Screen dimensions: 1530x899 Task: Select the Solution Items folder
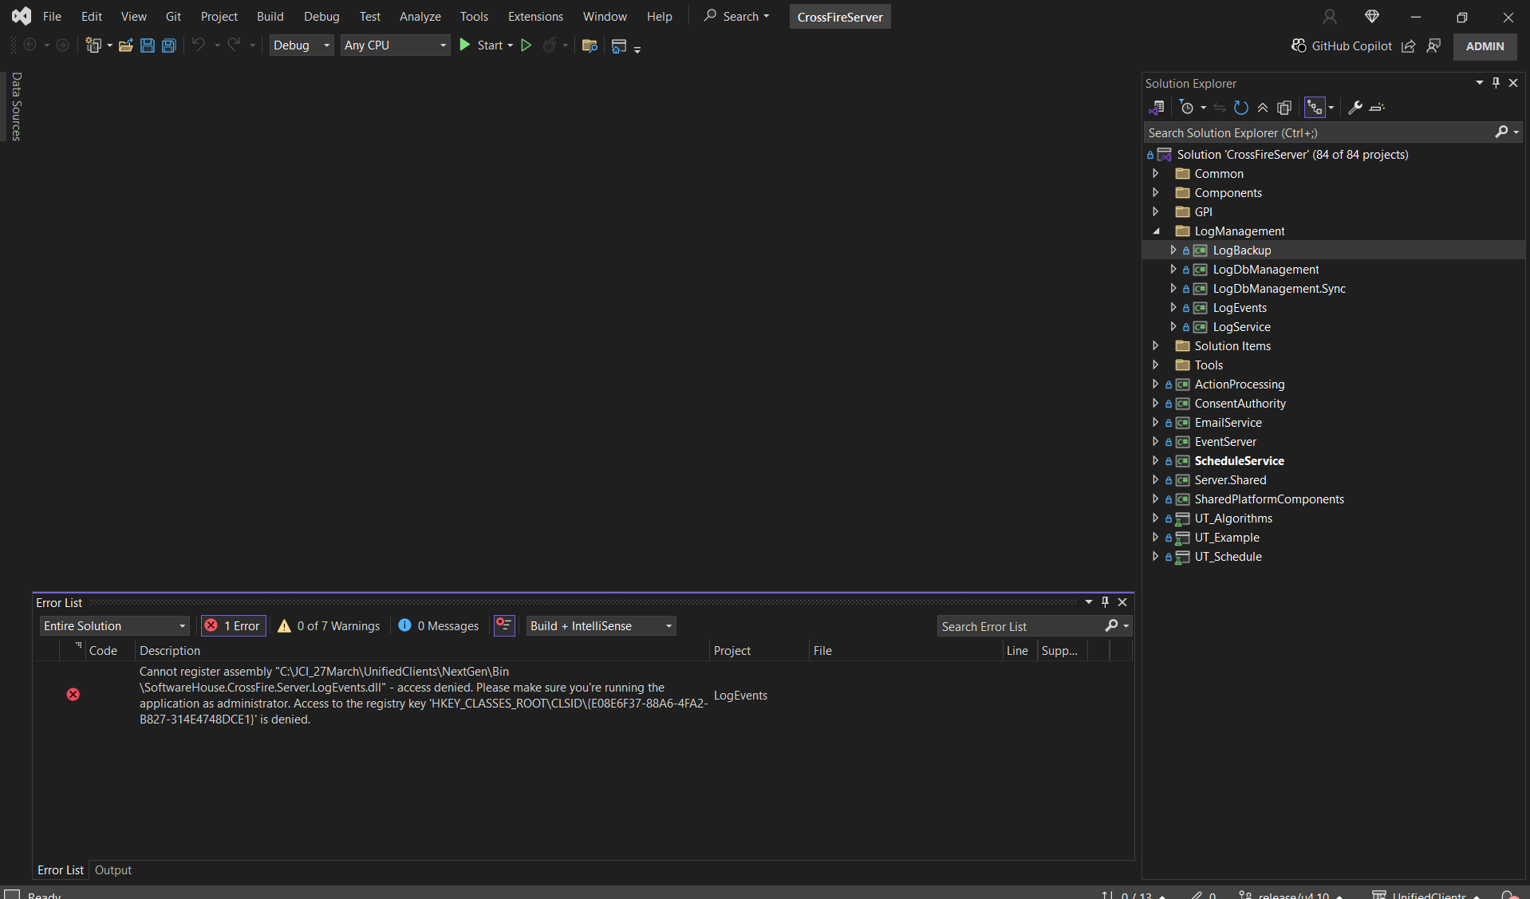[1232, 346]
